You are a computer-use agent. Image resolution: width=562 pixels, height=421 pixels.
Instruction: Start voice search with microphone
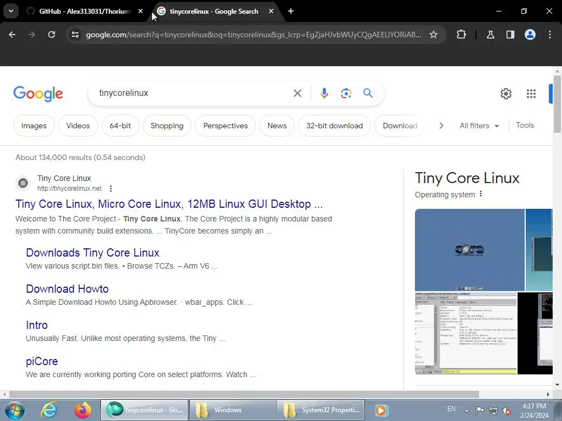point(324,93)
